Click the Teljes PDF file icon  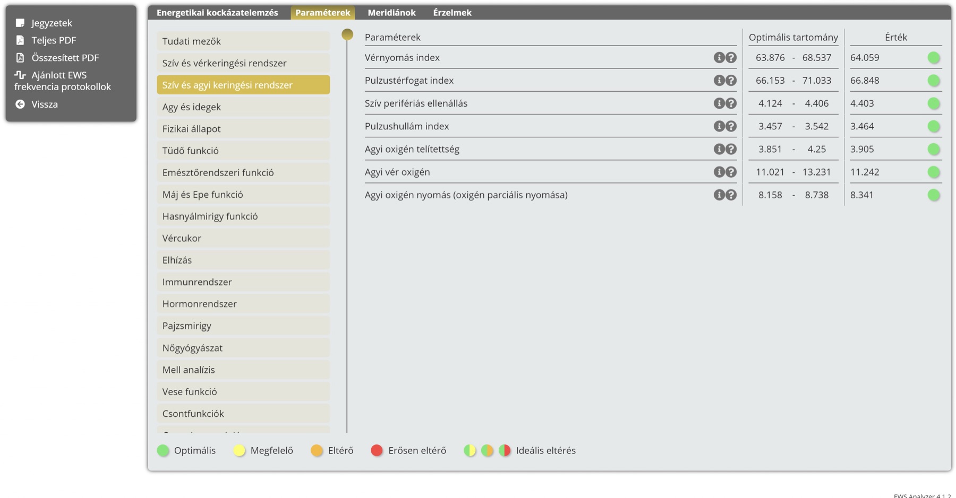(20, 40)
